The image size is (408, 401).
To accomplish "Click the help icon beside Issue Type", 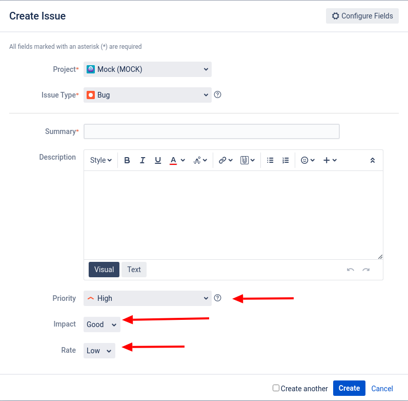I will coord(217,94).
